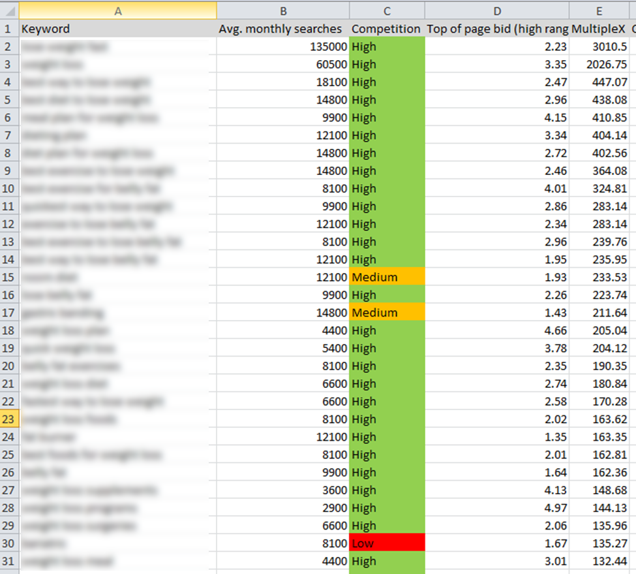Select the row 30 header
Screen dimensions: 636x574
tap(9, 543)
